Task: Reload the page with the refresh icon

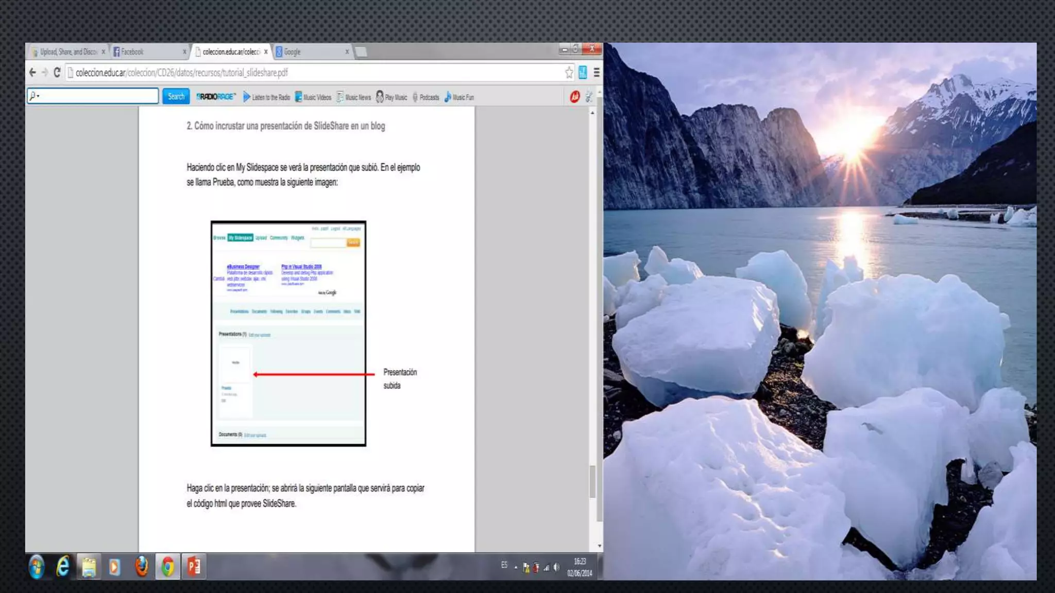Action: pos(57,73)
